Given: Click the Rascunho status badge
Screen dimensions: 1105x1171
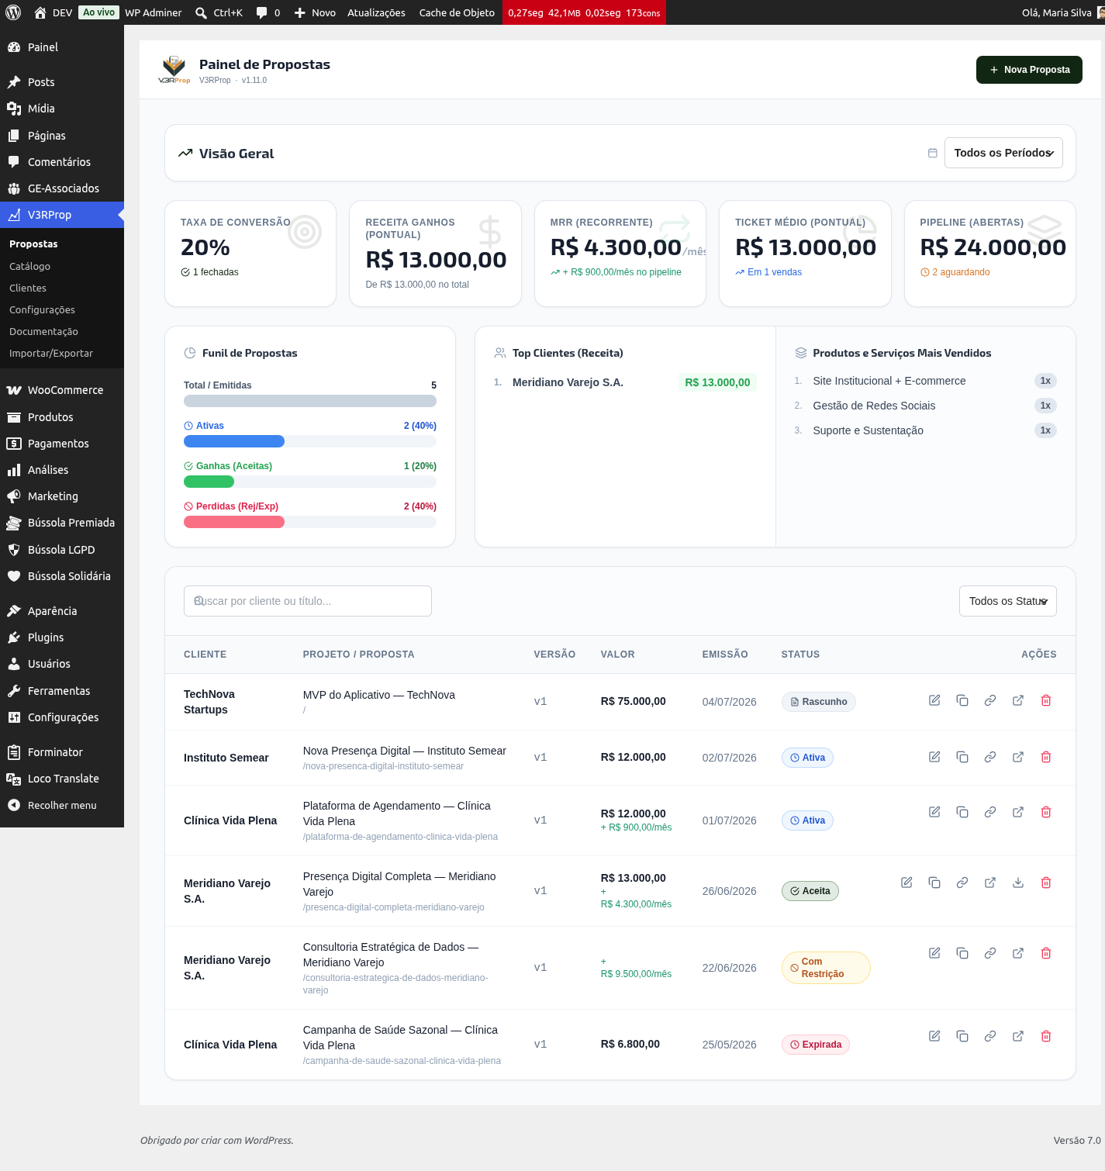Looking at the screenshot, I should [819, 702].
